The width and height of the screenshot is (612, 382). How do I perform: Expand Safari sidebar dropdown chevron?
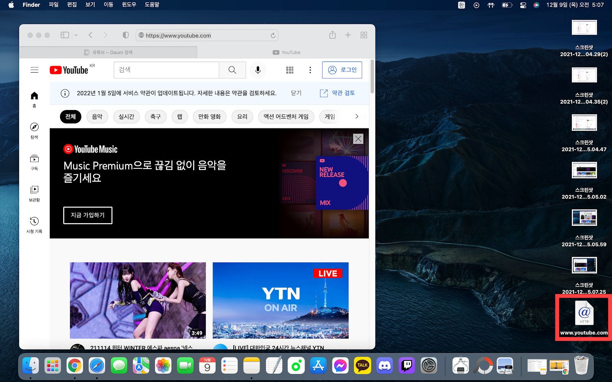pos(76,35)
